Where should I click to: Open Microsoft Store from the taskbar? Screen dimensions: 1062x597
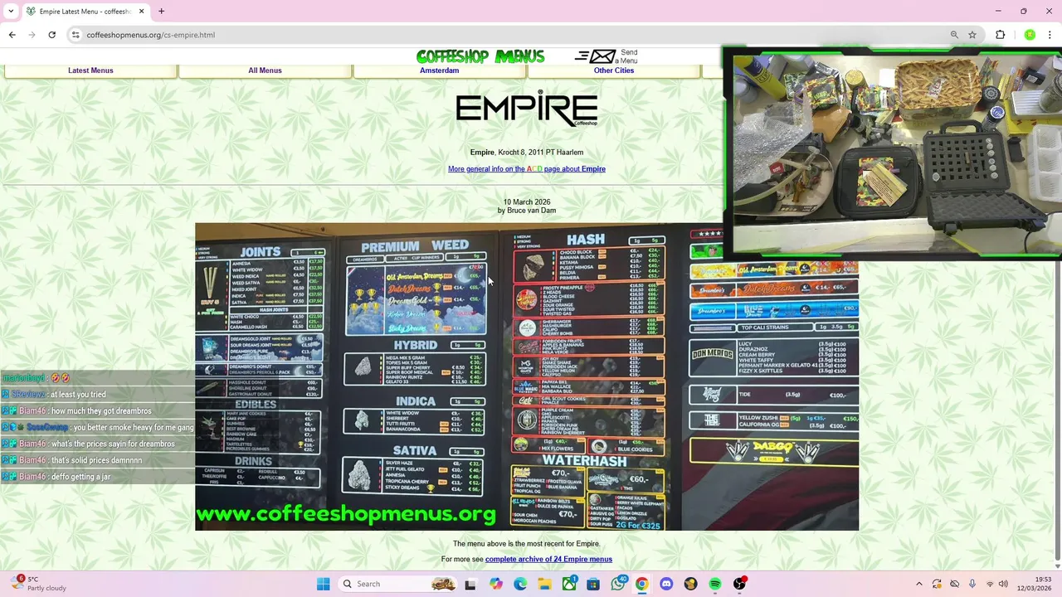[593, 584]
